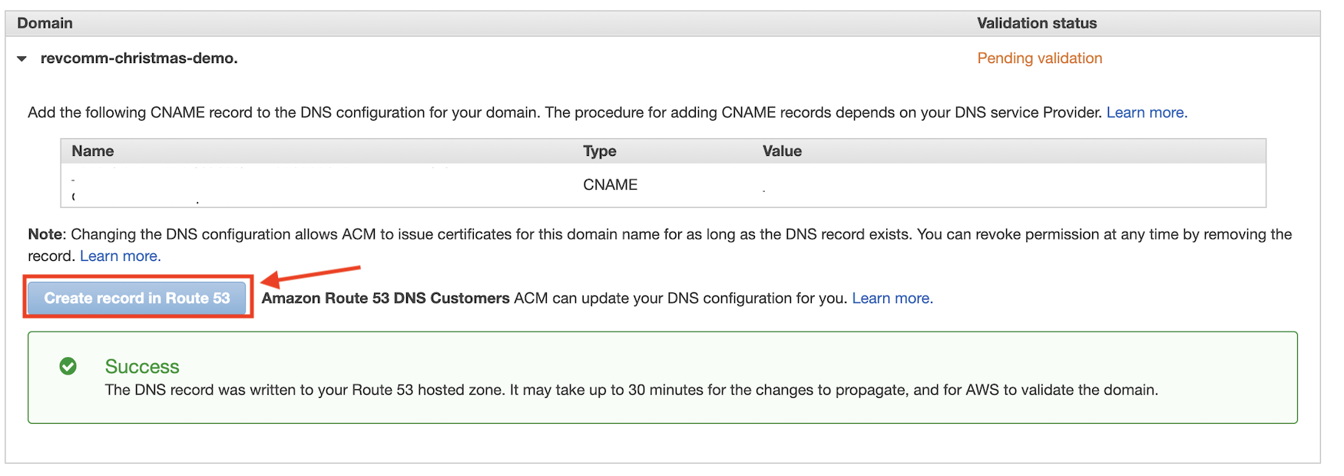
Task: Select the CNAME type cell
Action: coord(611,185)
